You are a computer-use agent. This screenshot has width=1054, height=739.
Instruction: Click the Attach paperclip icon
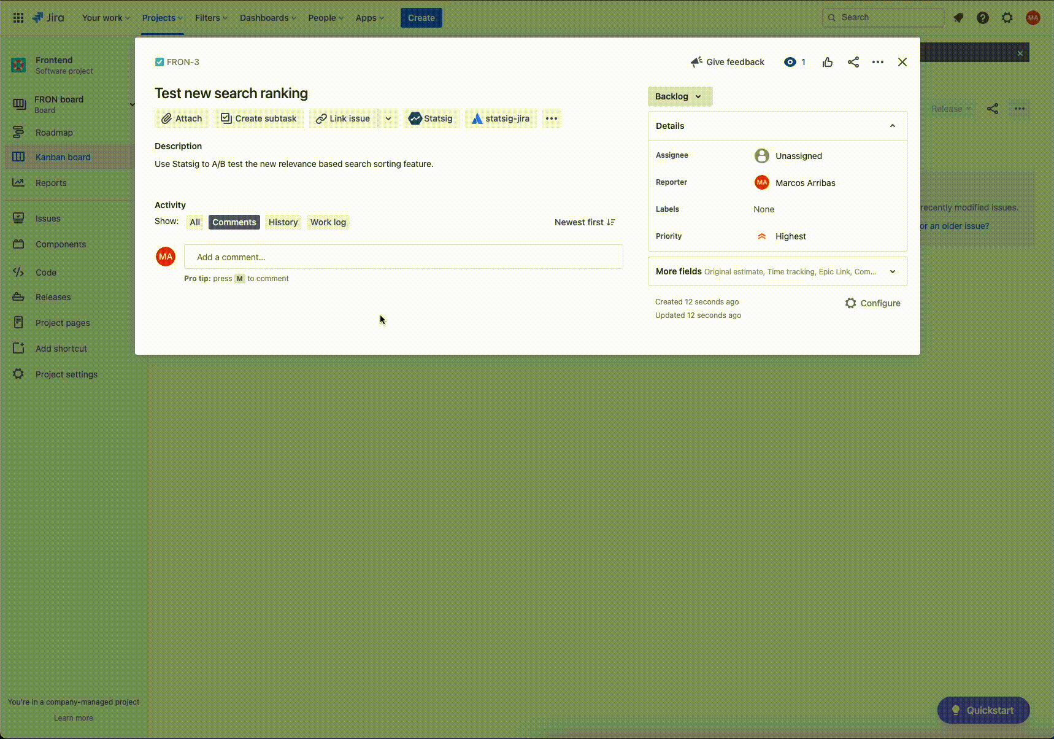pyautogui.click(x=166, y=118)
